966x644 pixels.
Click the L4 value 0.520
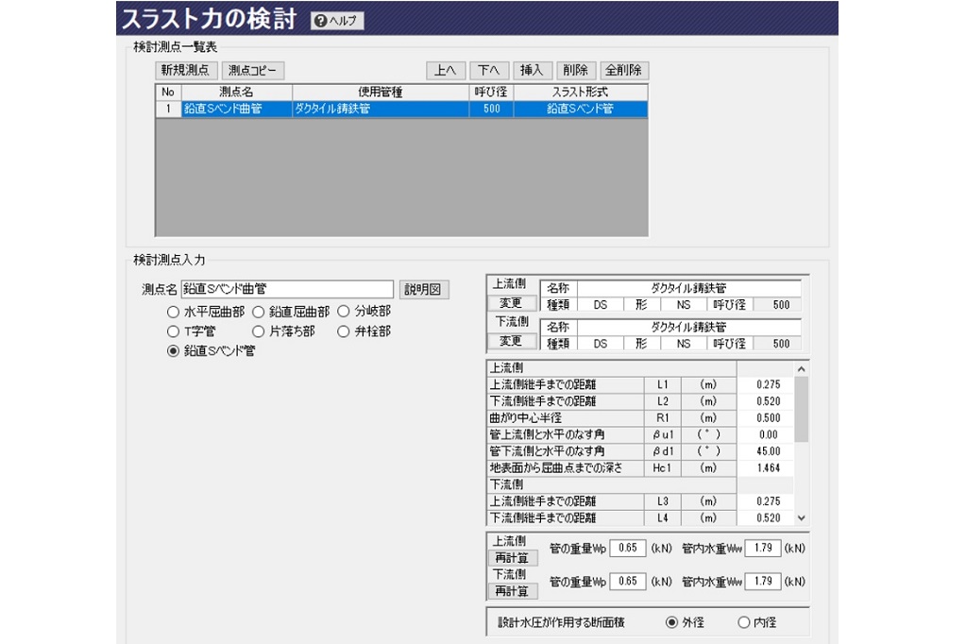pos(765,518)
